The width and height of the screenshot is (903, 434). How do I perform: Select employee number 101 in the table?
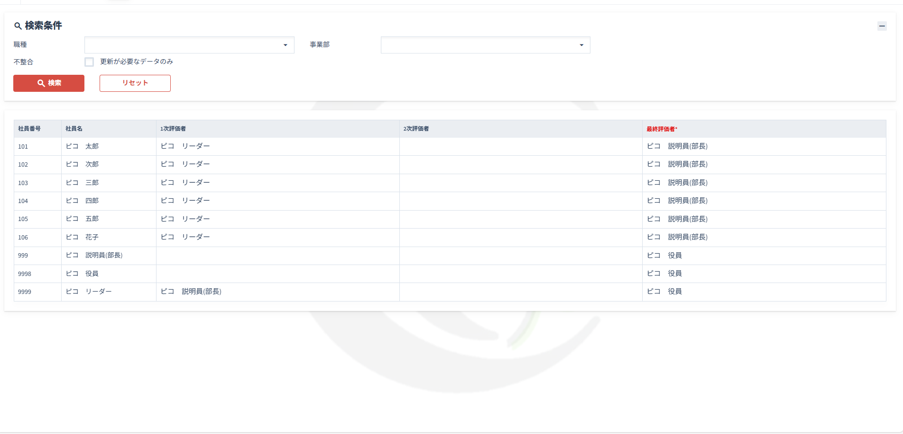pyautogui.click(x=23, y=147)
